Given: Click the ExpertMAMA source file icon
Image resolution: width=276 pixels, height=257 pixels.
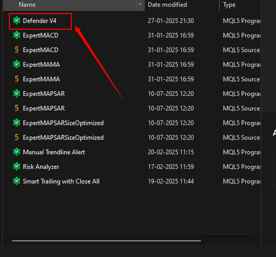Looking at the screenshot, I should (x=17, y=79).
